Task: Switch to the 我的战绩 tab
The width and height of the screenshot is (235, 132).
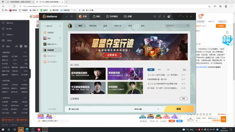Action: (x=93, y=26)
